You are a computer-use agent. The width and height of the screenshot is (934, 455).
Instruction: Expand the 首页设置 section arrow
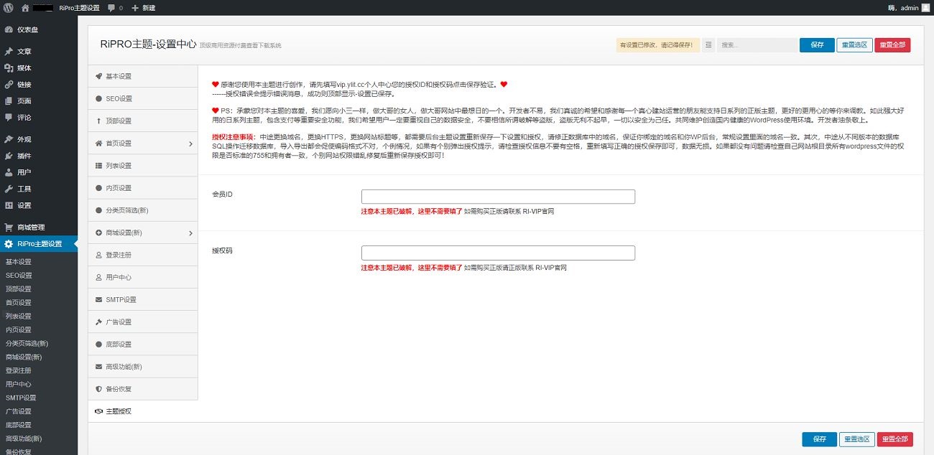[190, 144]
